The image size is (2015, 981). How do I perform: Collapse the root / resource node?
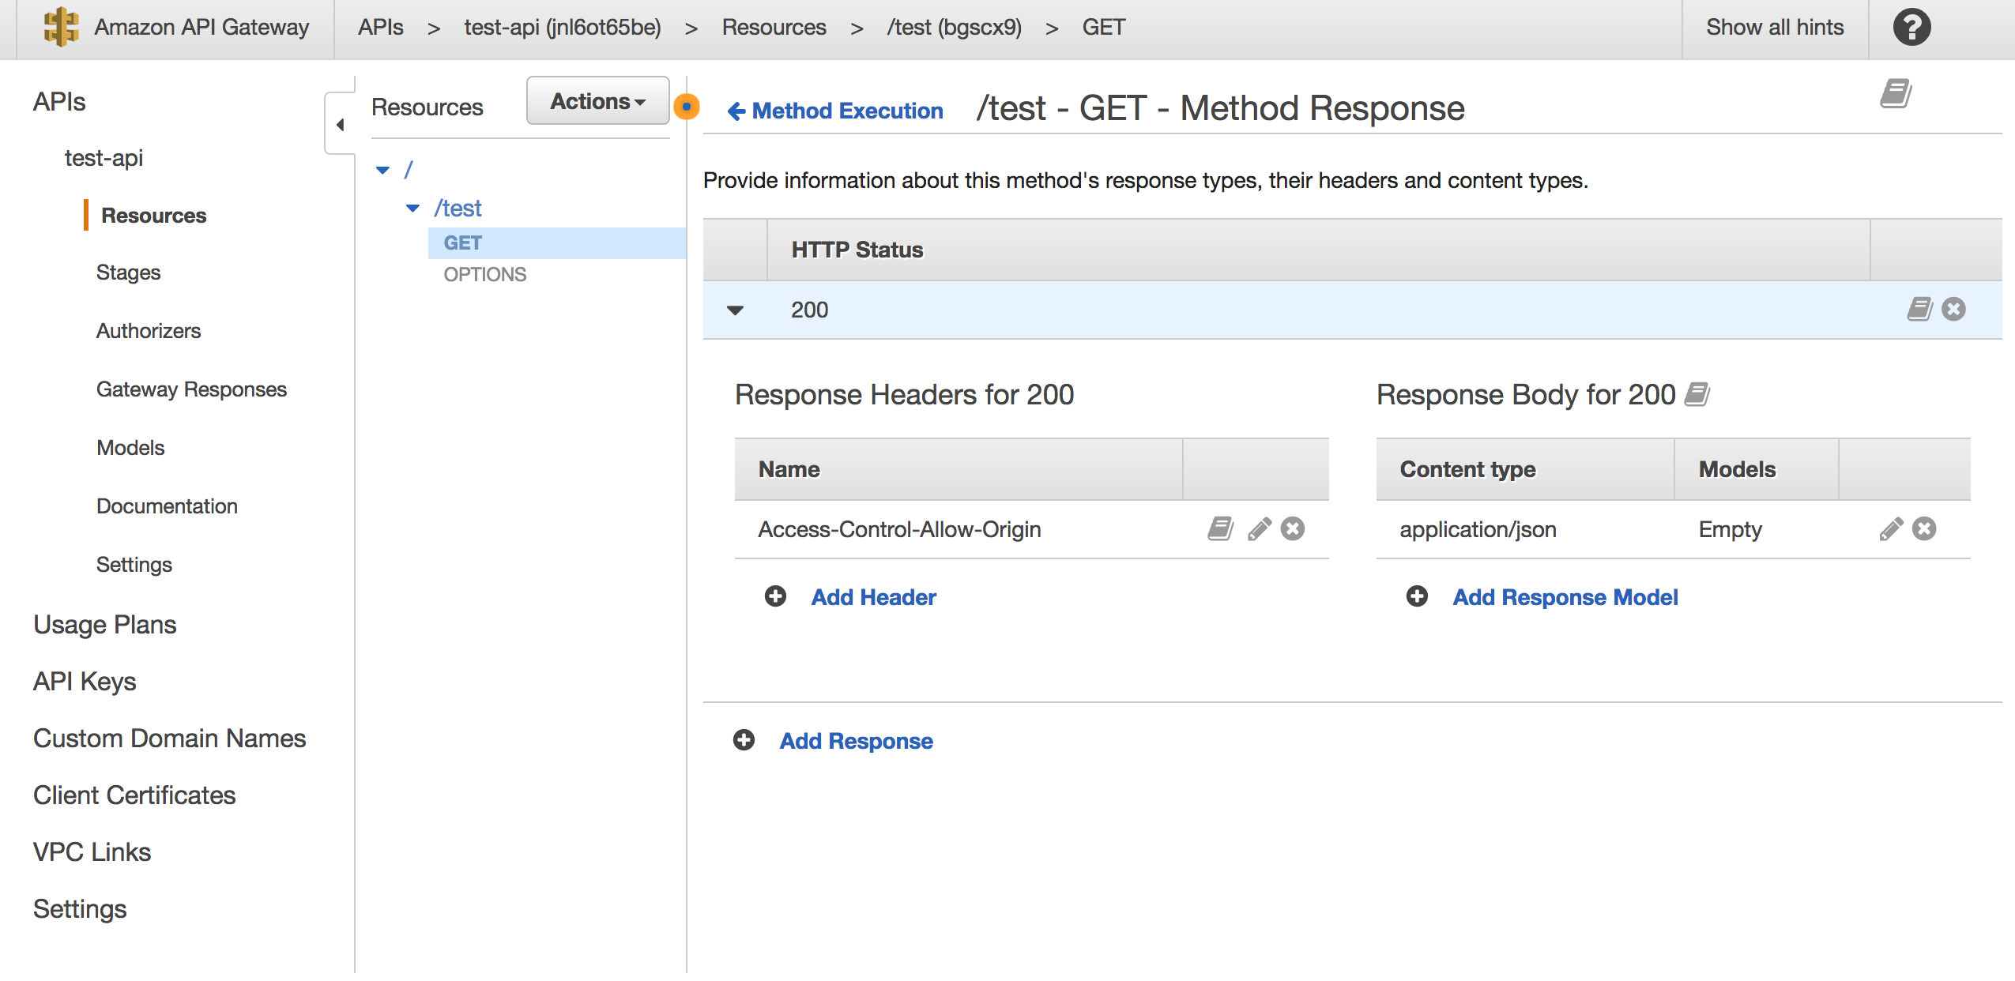[x=383, y=170]
